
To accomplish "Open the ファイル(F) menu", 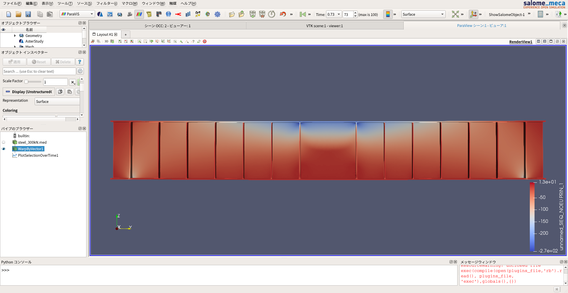I will (x=12, y=4).
